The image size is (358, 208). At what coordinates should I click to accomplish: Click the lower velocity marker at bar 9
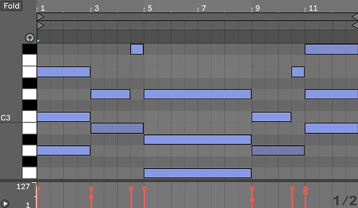pyautogui.click(x=252, y=200)
